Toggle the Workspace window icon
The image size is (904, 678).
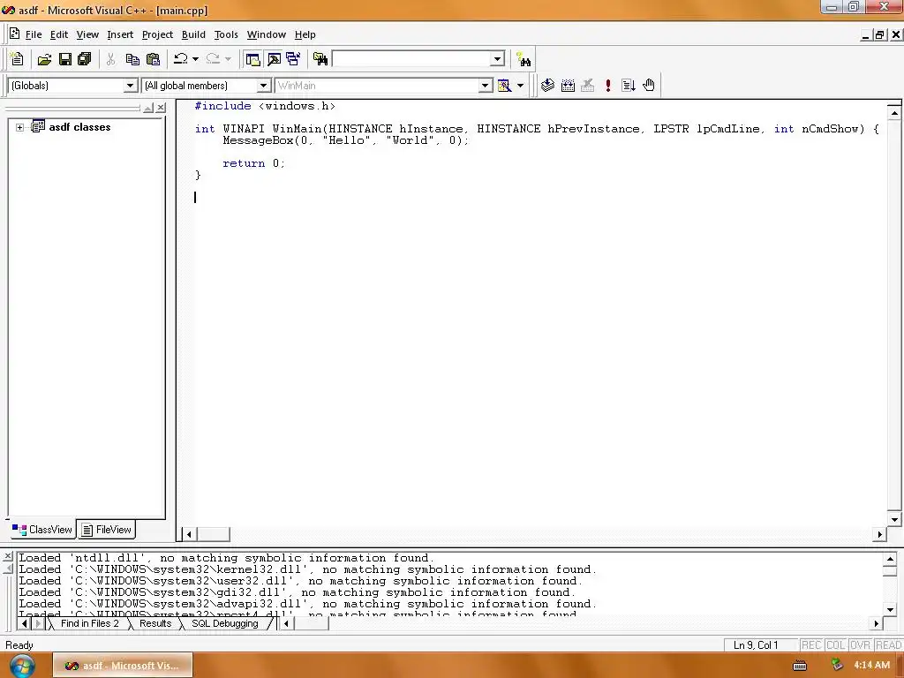tap(252, 59)
